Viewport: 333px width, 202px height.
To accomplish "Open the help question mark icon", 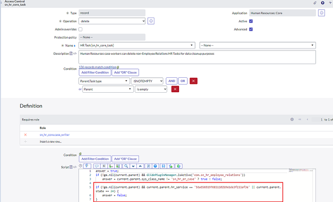I will (x=323, y=3).
